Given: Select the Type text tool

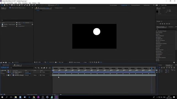Looking at the screenshot, I should tap(22, 5).
